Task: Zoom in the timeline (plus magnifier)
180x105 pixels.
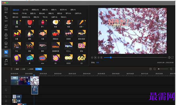Action: coord(171,69)
